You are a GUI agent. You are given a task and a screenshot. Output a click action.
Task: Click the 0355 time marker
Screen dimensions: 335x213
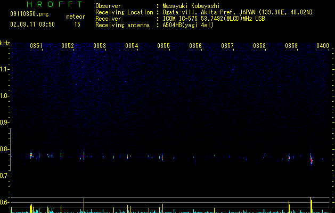(164, 46)
